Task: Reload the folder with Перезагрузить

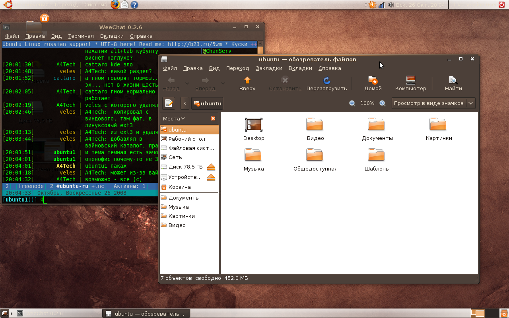Action: pos(326,84)
